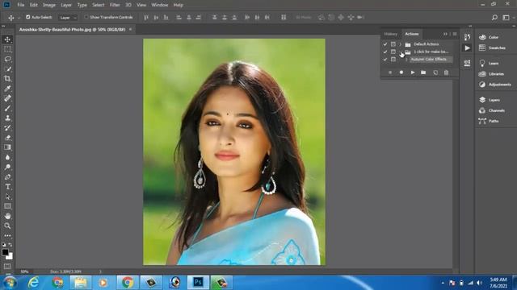Select the Eraser tool
This screenshot has width=517, height=290.
(7, 138)
